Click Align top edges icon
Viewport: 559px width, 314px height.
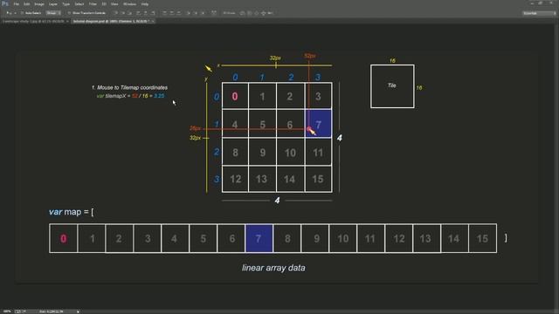(x=116, y=13)
